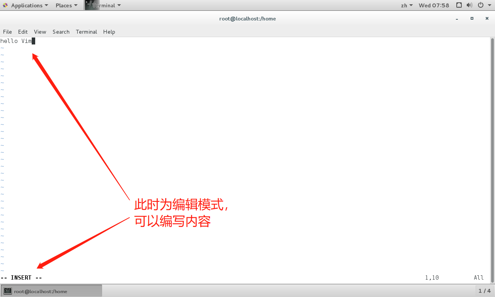Image resolution: width=495 pixels, height=297 pixels.
Task: Click the Help menu
Action: (109, 32)
